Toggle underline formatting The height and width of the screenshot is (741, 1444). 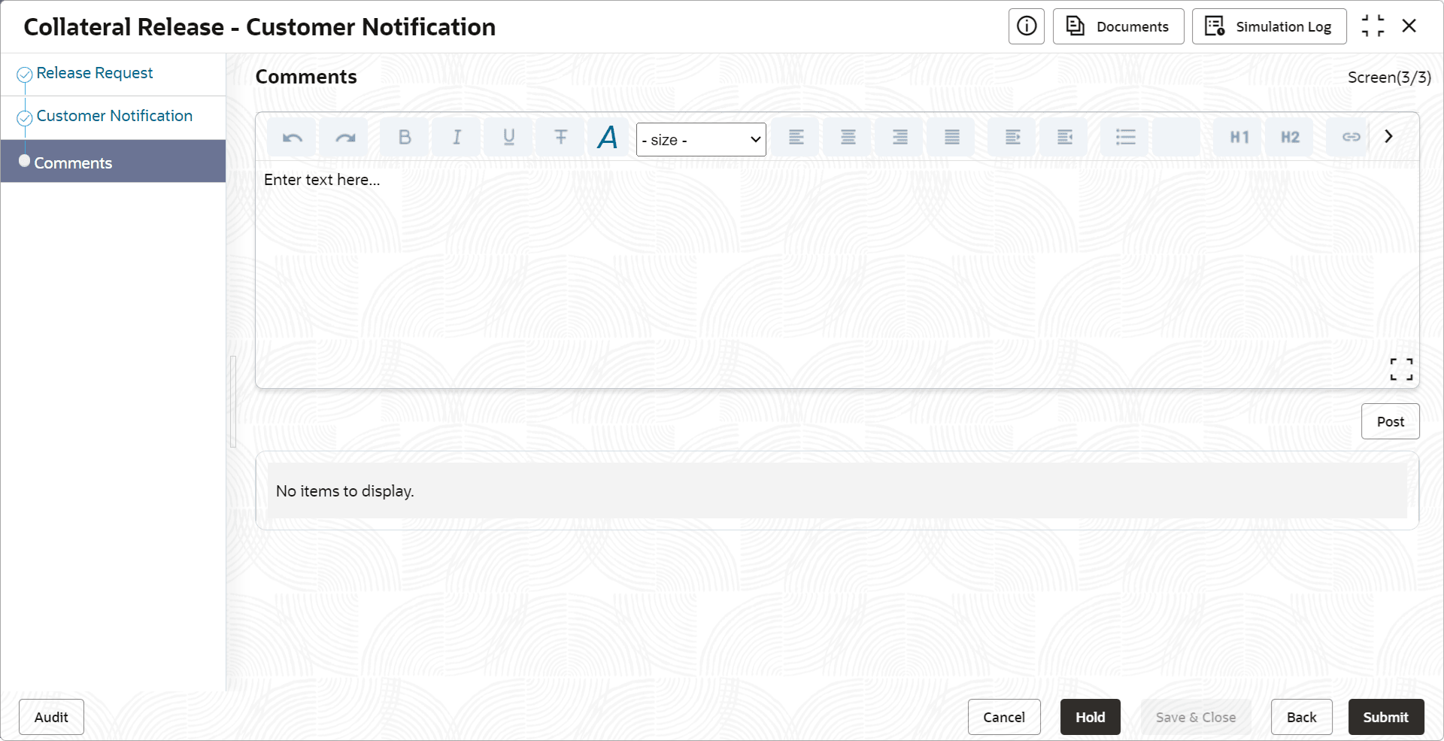point(508,137)
